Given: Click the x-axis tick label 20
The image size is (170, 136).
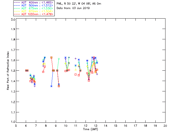Looking at the screenshot, I should [165, 126].
